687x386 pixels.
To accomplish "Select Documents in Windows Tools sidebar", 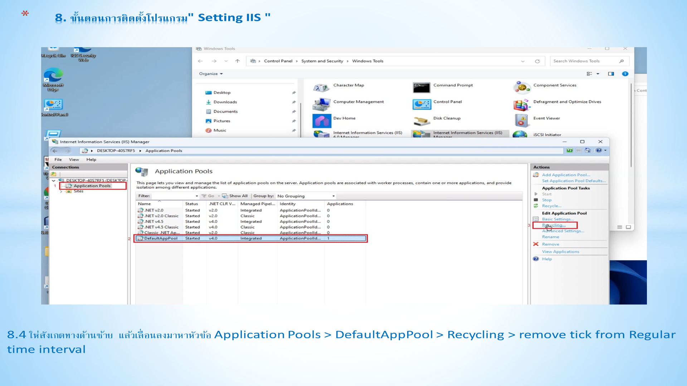I will click(x=225, y=112).
